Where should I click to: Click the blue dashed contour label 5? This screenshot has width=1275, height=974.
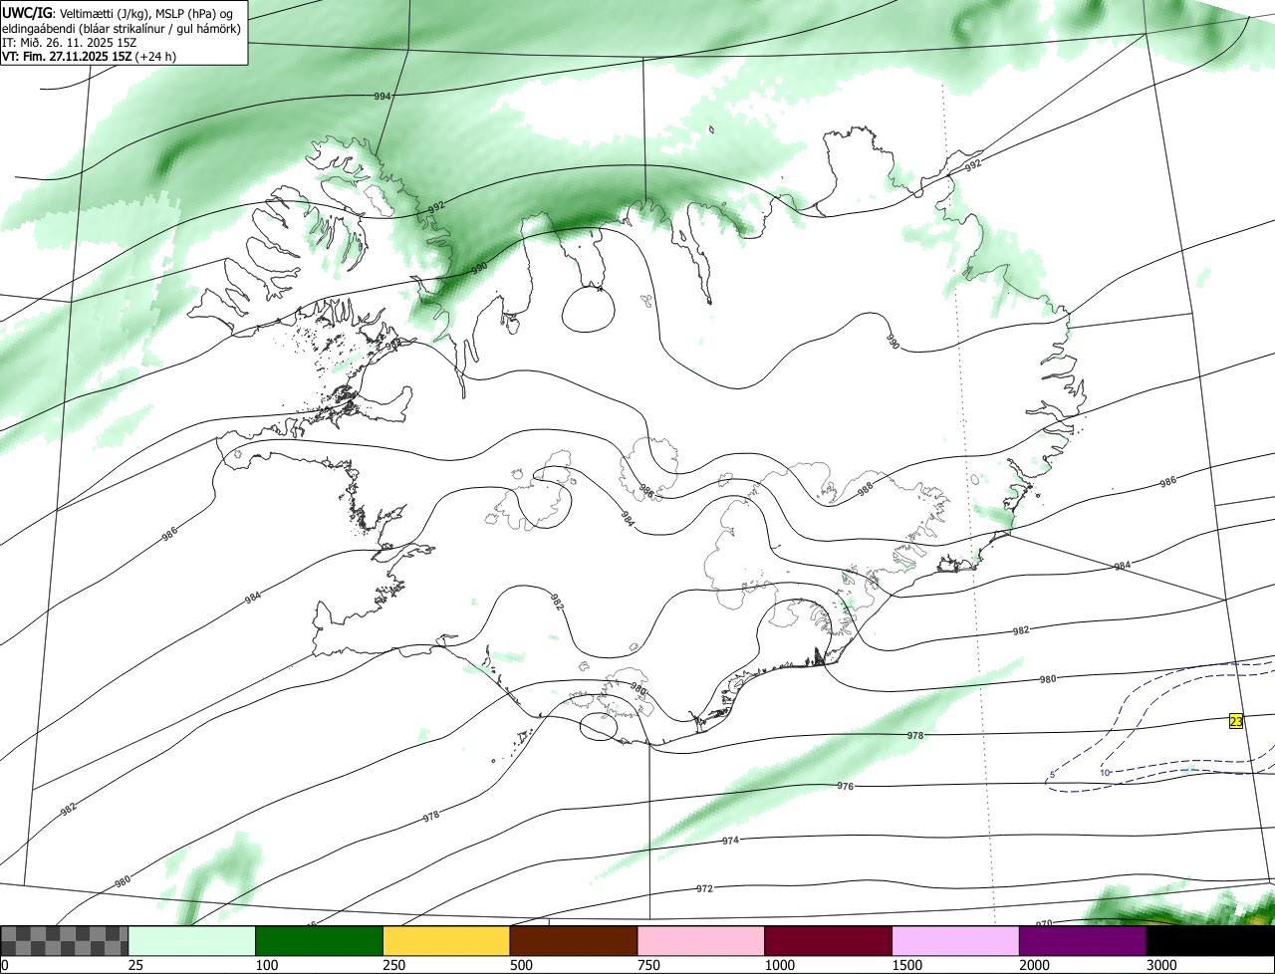click(1052, 775)
